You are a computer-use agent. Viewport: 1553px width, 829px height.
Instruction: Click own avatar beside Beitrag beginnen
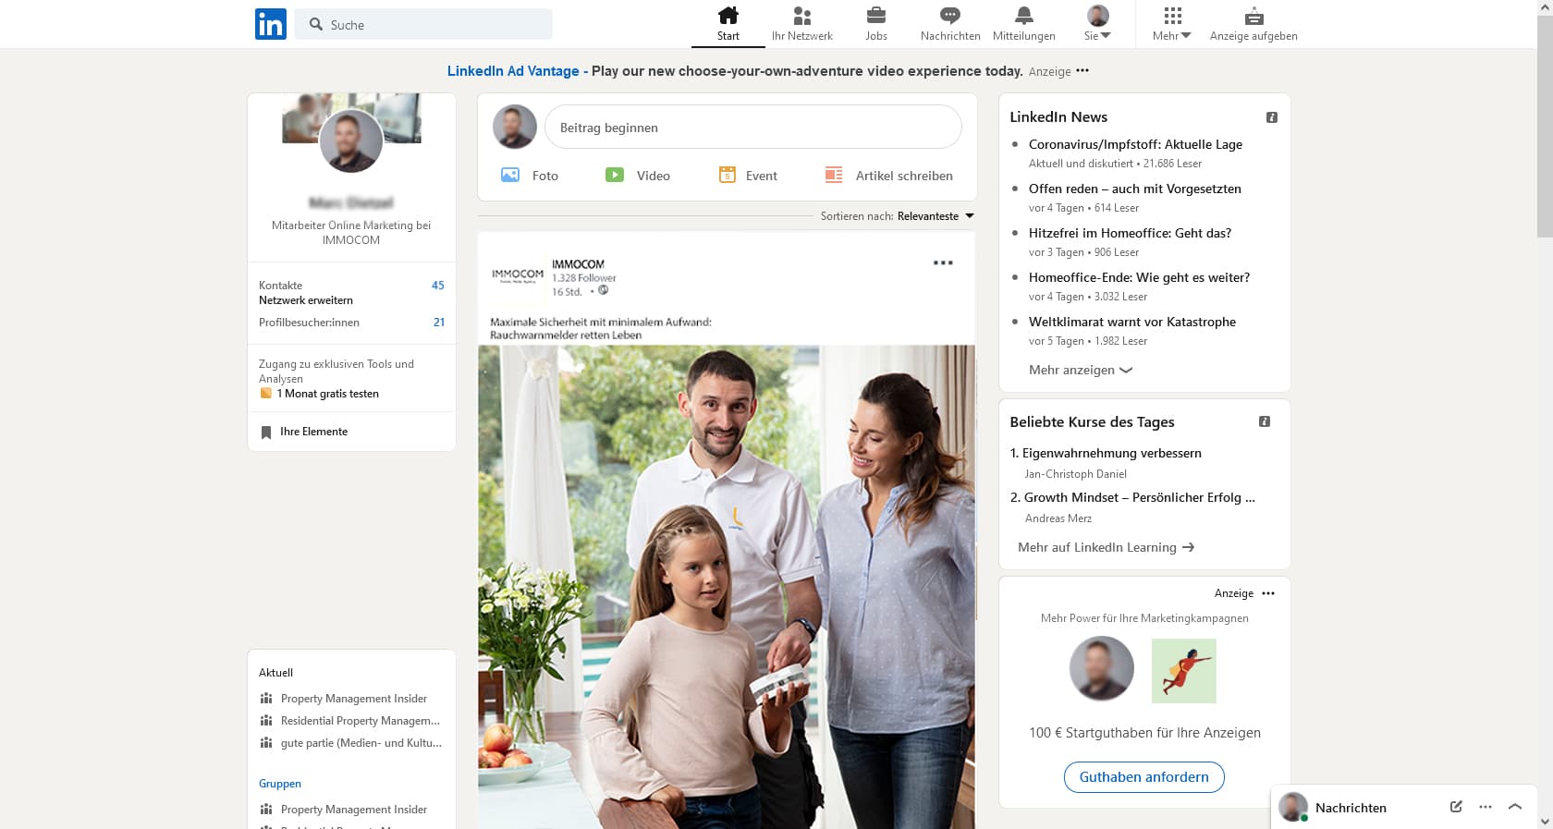click(515, 127)
